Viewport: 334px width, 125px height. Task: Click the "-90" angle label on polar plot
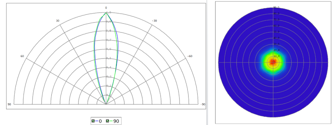point(203,104)
